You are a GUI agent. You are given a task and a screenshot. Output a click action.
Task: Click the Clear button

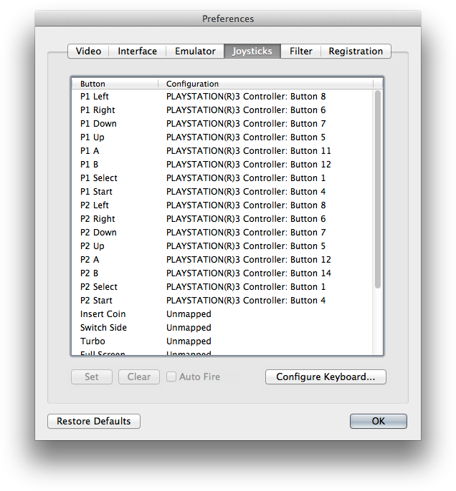coord(139,376)
